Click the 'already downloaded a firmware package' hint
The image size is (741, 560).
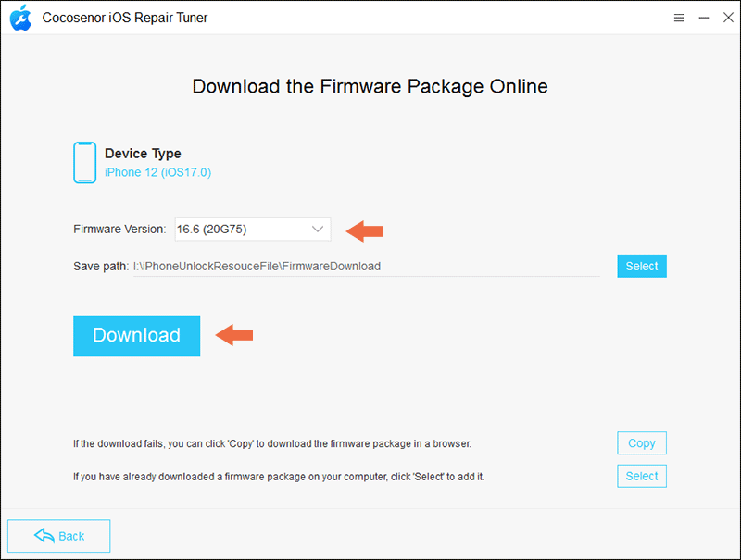coord(279,477)
